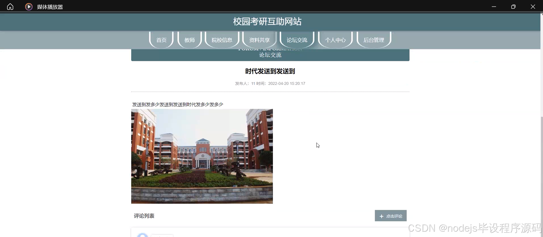
Task: Click the 点击评论 button
Action: tap(391, 216)
